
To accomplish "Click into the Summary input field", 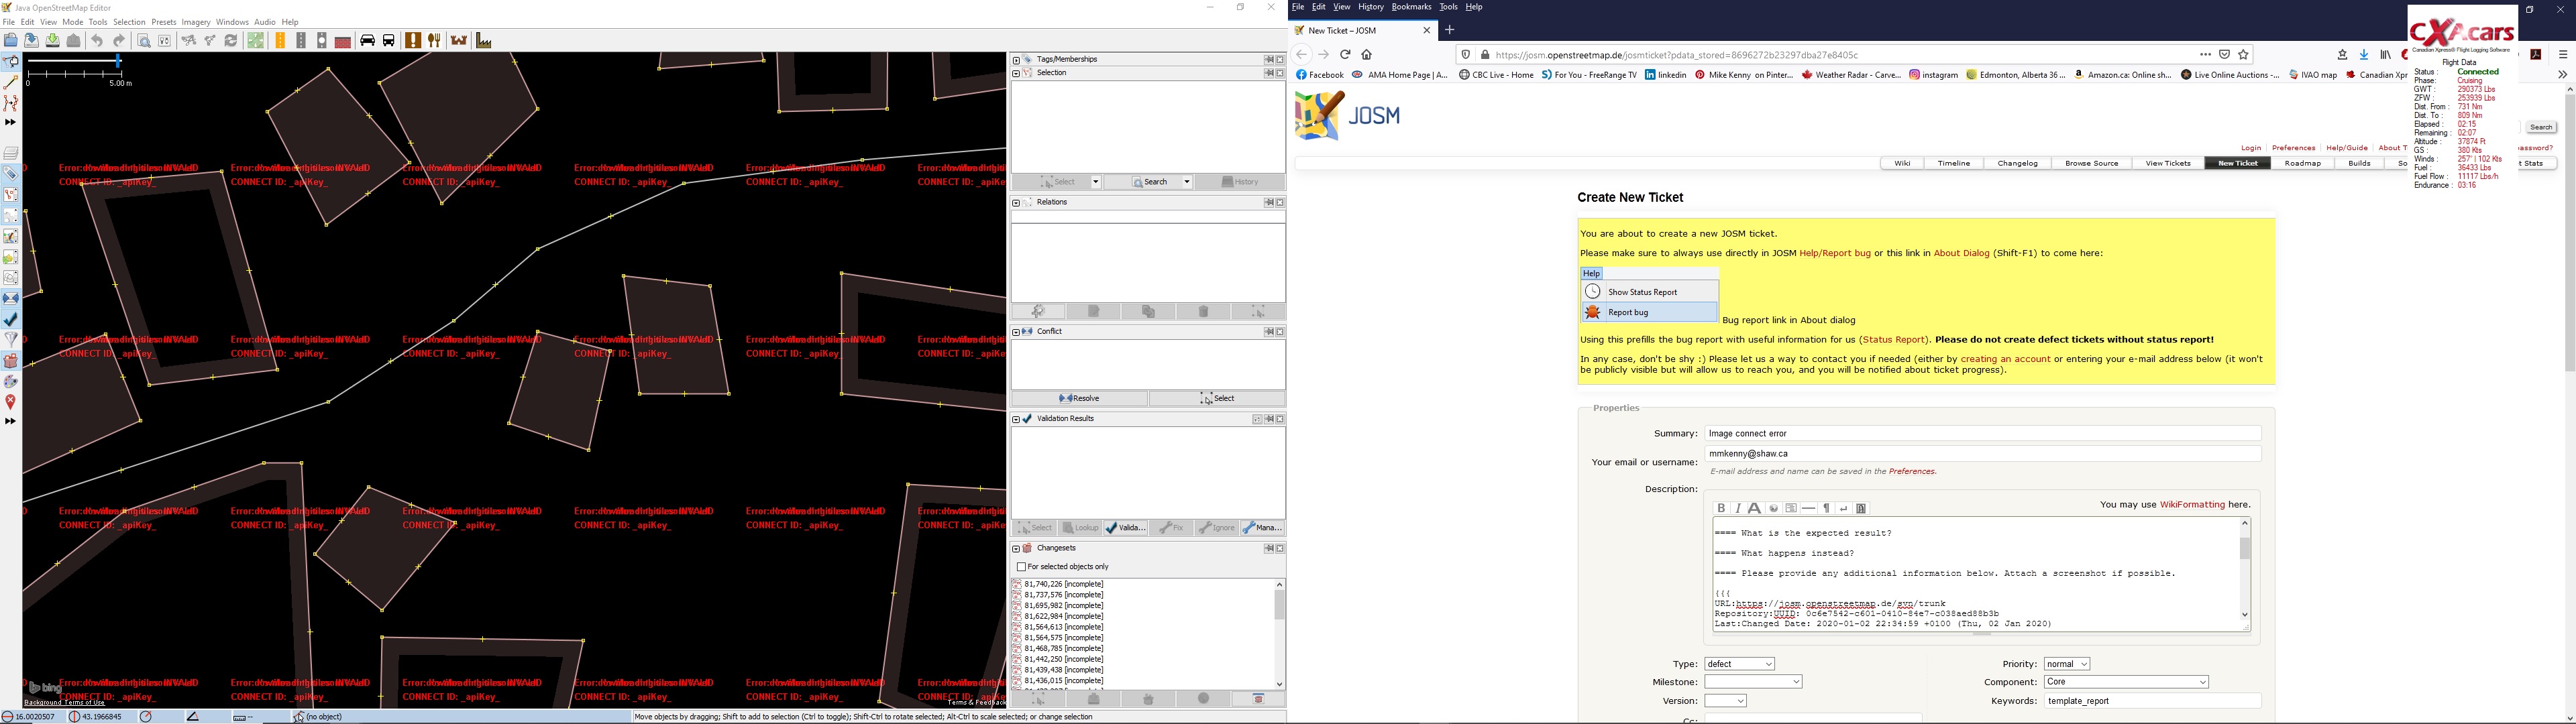I will coord(1983,434).
